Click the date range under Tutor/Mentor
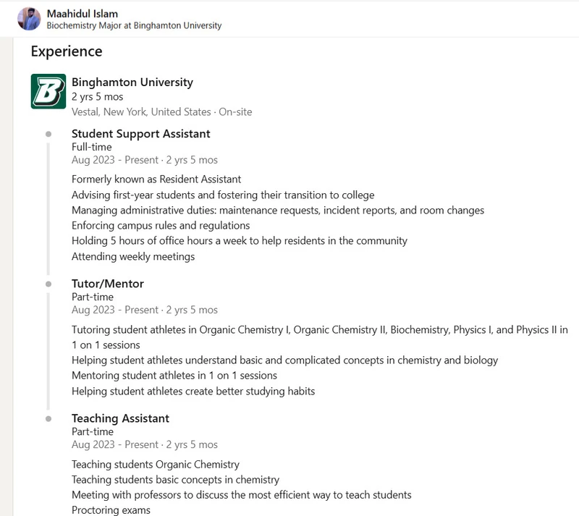Image resolution: width=579 pixels, height=516 pixels. pos(144,310)
